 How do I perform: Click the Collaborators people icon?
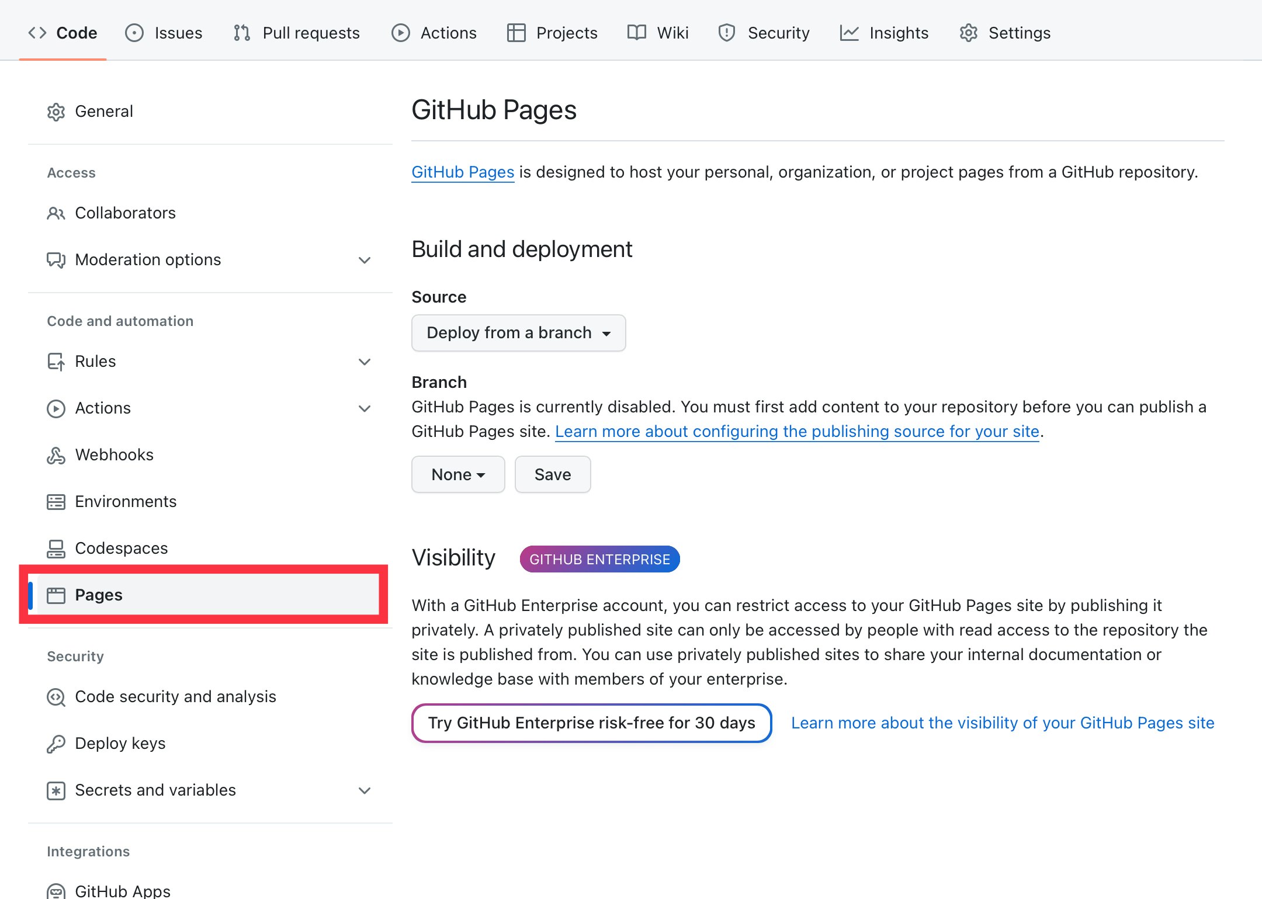click(x=56, y=213)
